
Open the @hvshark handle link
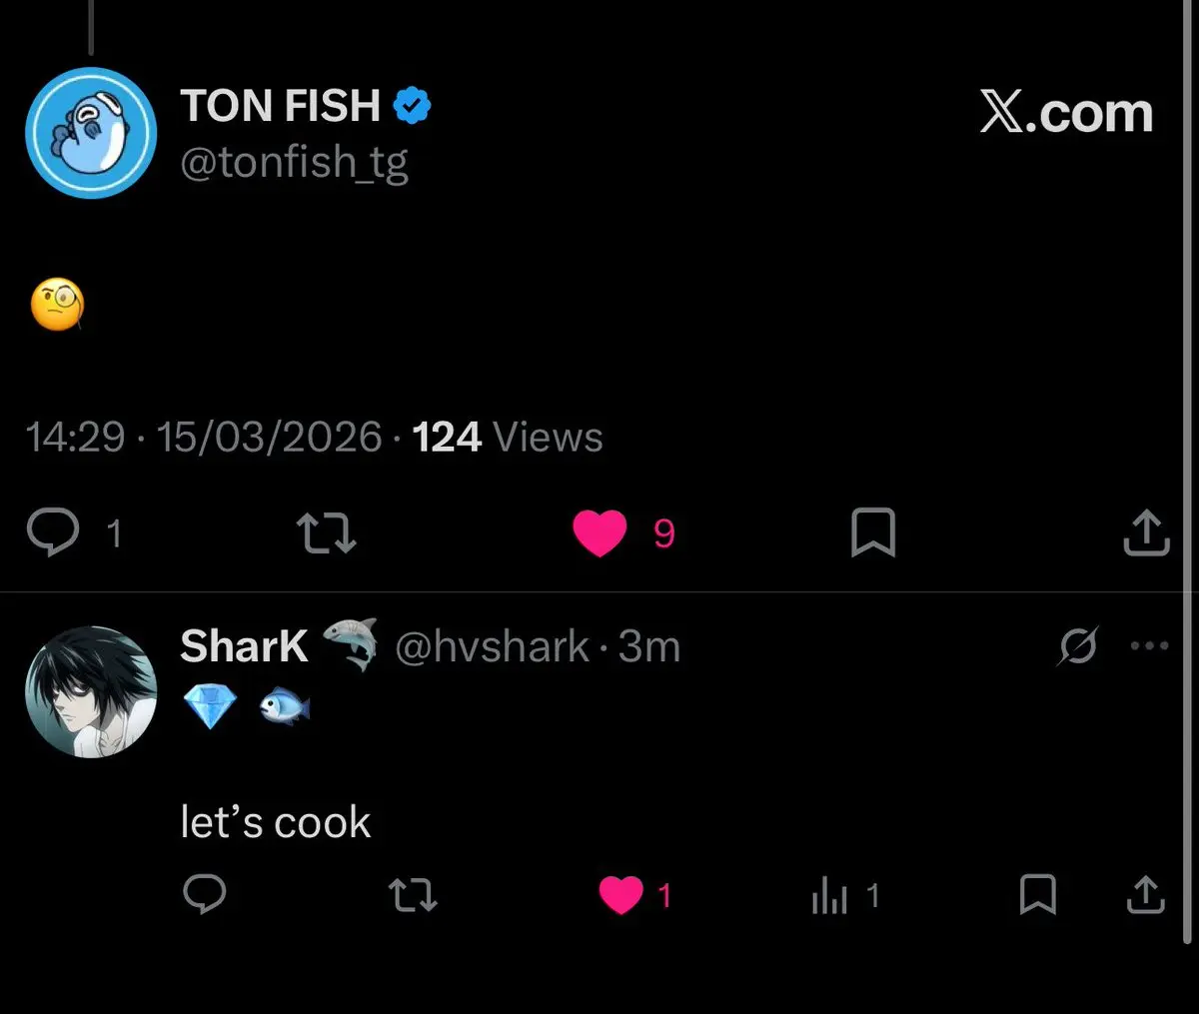click(492, 647)
